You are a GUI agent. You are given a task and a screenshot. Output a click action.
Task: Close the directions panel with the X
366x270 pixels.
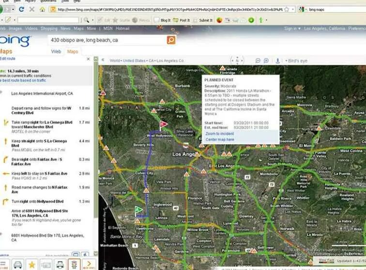coord(88,59)
